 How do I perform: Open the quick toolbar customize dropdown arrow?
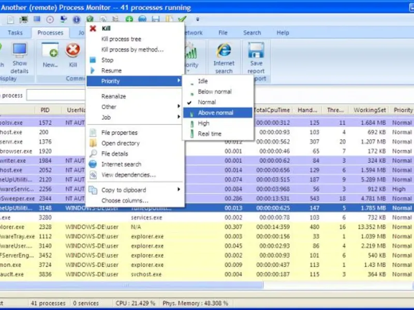(198, 19)
